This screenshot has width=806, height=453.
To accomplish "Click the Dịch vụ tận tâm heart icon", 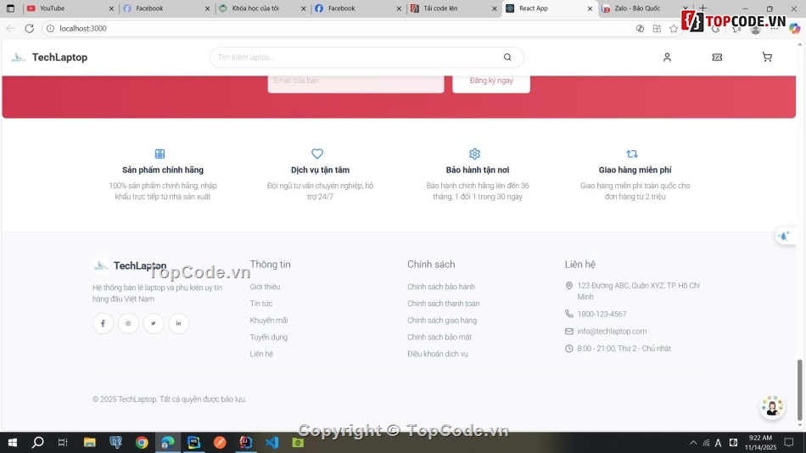I will click(317, 154).
